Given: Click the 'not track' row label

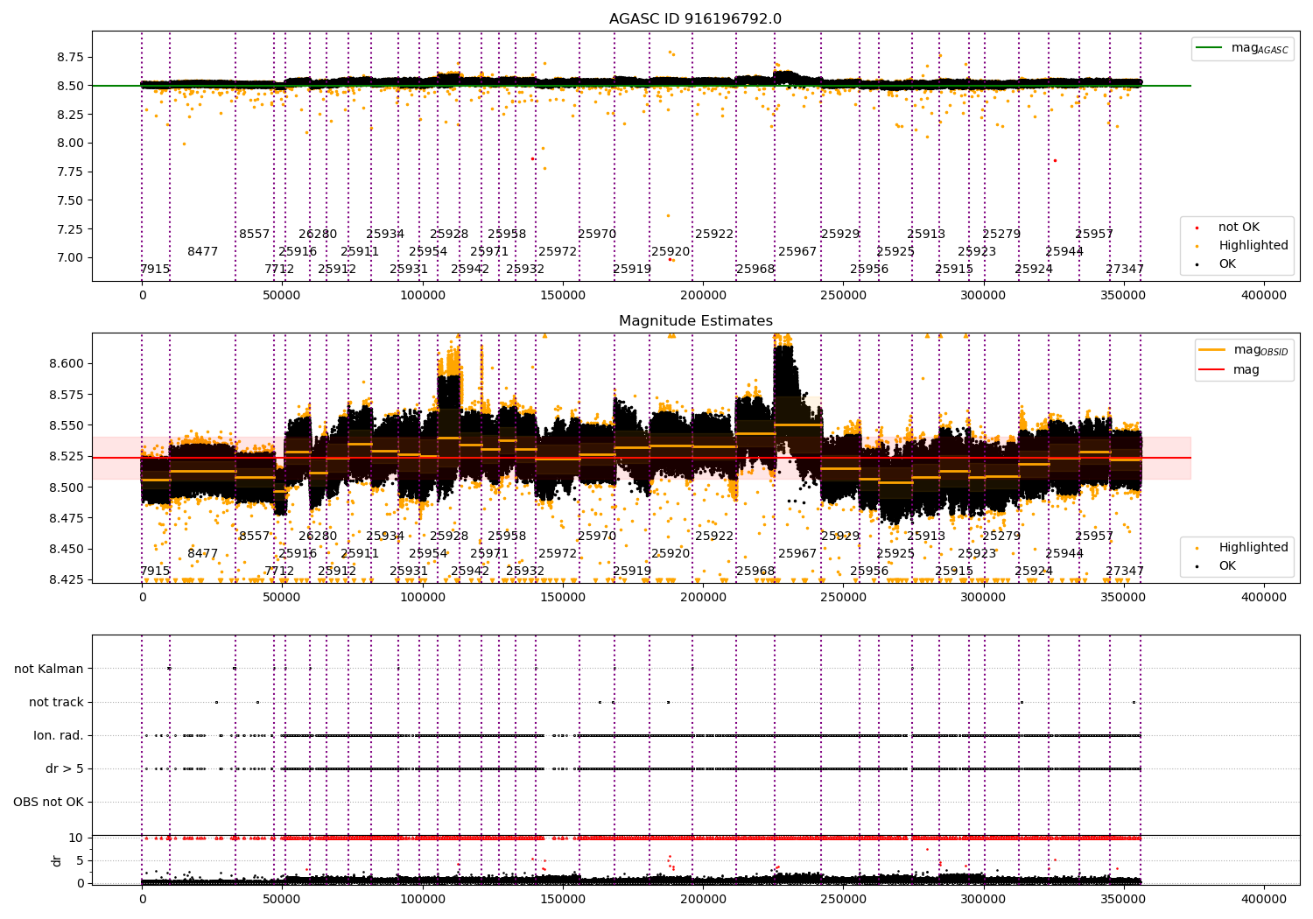Looking at the screenshot, I should click(x=56, y=702).
